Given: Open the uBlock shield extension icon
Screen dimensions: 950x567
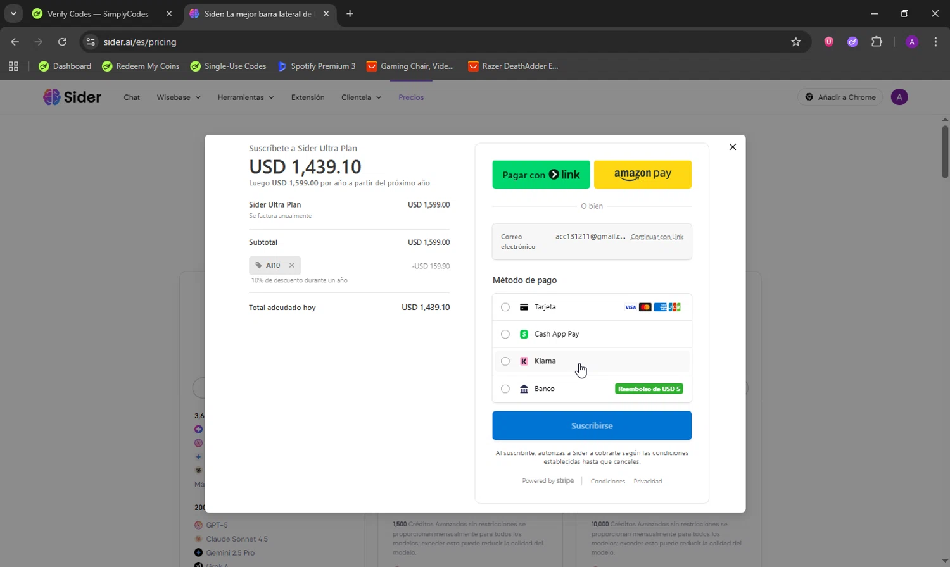Looking at the screenshot, I should [828, 42].
